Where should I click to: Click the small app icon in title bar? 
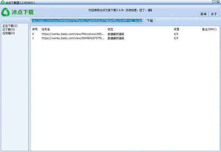click(x=3, y=2)
